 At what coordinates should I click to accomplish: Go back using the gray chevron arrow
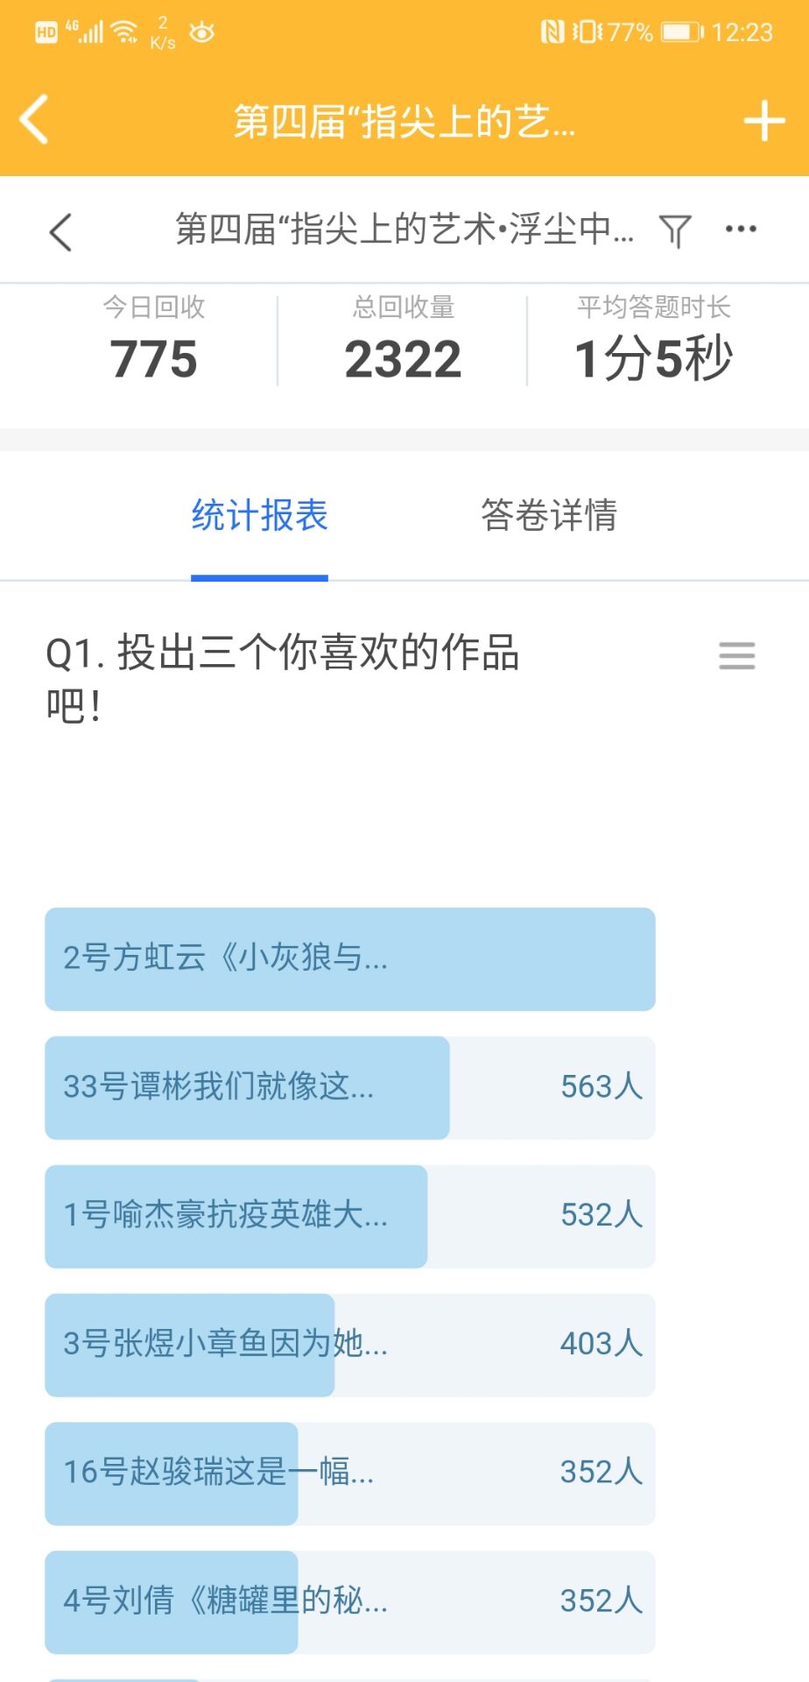[60, 232]
